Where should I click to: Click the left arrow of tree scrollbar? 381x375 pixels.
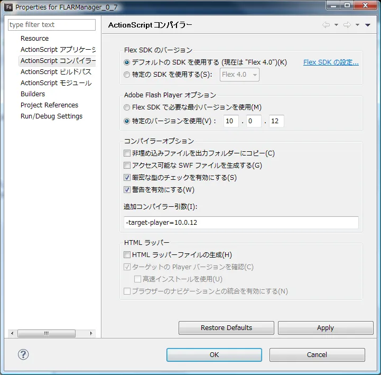coord(12,333)
